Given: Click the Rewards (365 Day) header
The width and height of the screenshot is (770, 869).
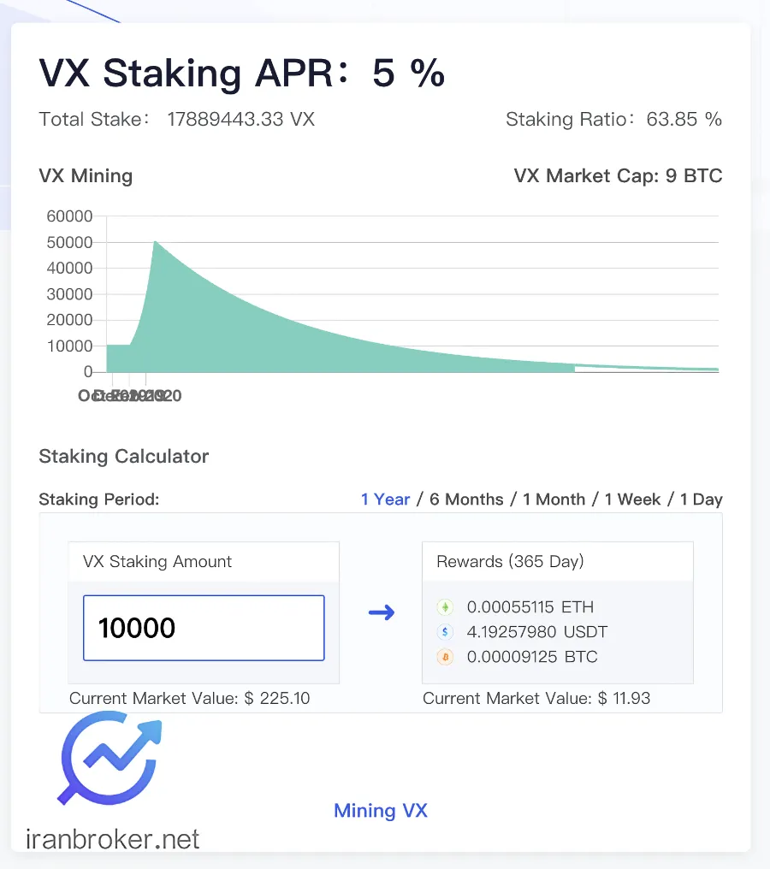Looking at the screenshot, I should click(510, 562).
